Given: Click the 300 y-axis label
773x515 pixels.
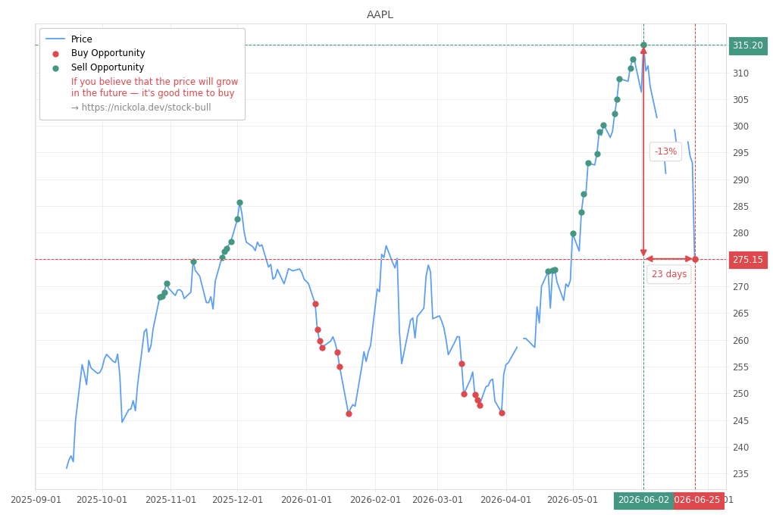Looking at the screenshot, I should click(740, 126).
